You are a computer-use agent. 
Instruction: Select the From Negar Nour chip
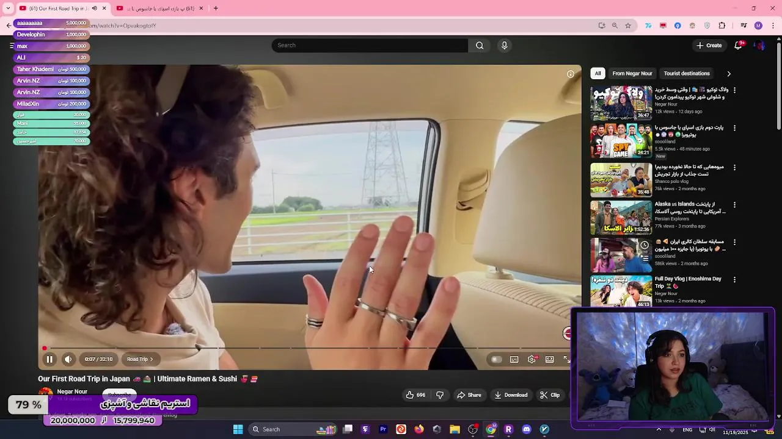[x=632, y=73]
